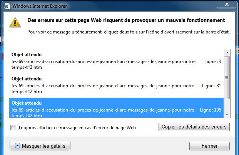This screenshot has width=239, height=155.
Task: Click the up-arrow circle icon on Masquer les détails
Action: pos(17,146)
